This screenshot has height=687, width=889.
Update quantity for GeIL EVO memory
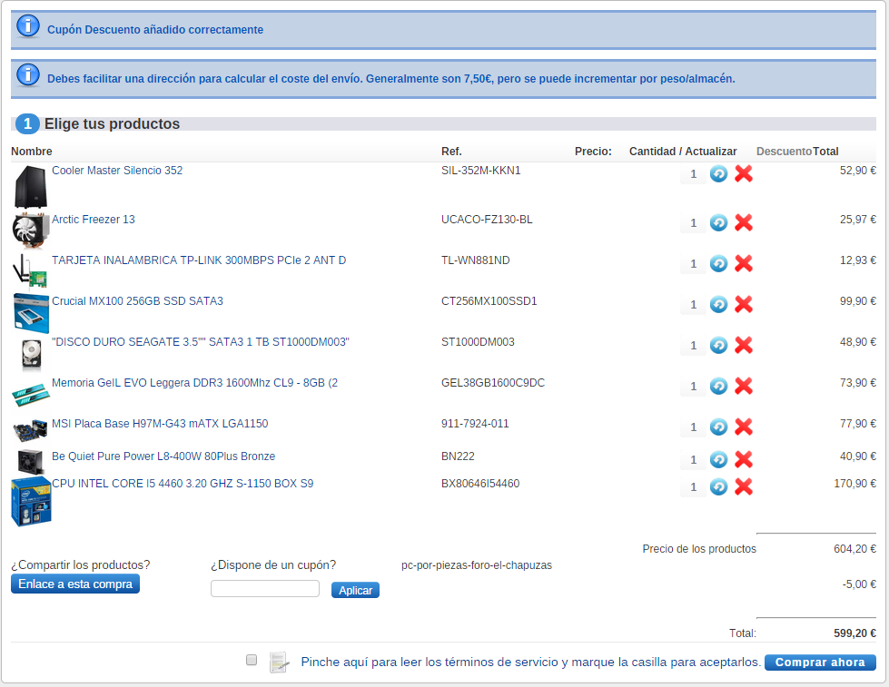[x=718, y=386]
